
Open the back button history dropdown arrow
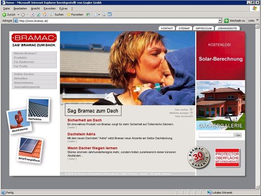click(18, 15)
